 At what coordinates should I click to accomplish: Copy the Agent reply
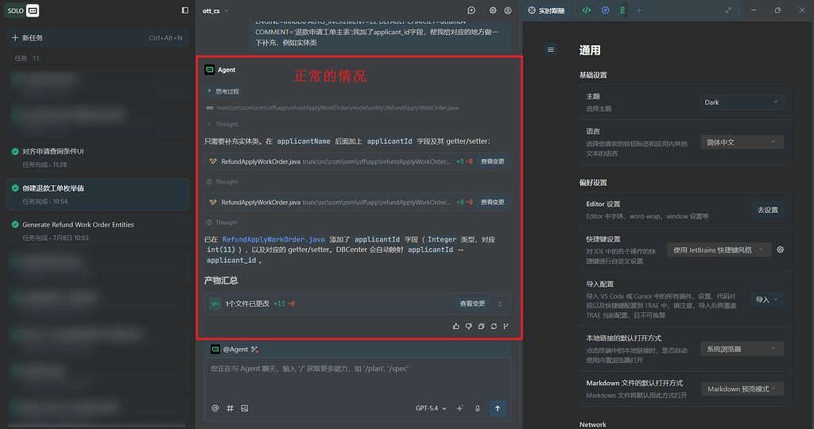481,327
